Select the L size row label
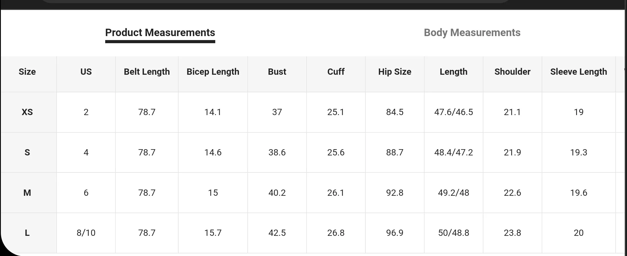The width and height of the screenshot is (627, 256). 27,233
